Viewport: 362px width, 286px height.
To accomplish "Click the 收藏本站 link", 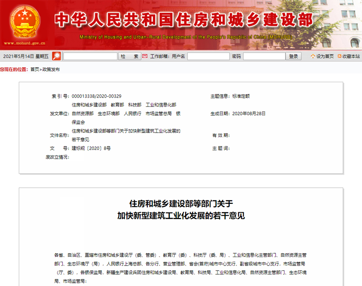I will click(x=351, y=56).
